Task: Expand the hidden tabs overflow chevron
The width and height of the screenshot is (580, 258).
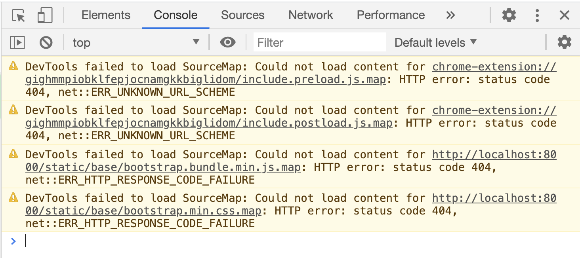Action: (x=450, y=15)
